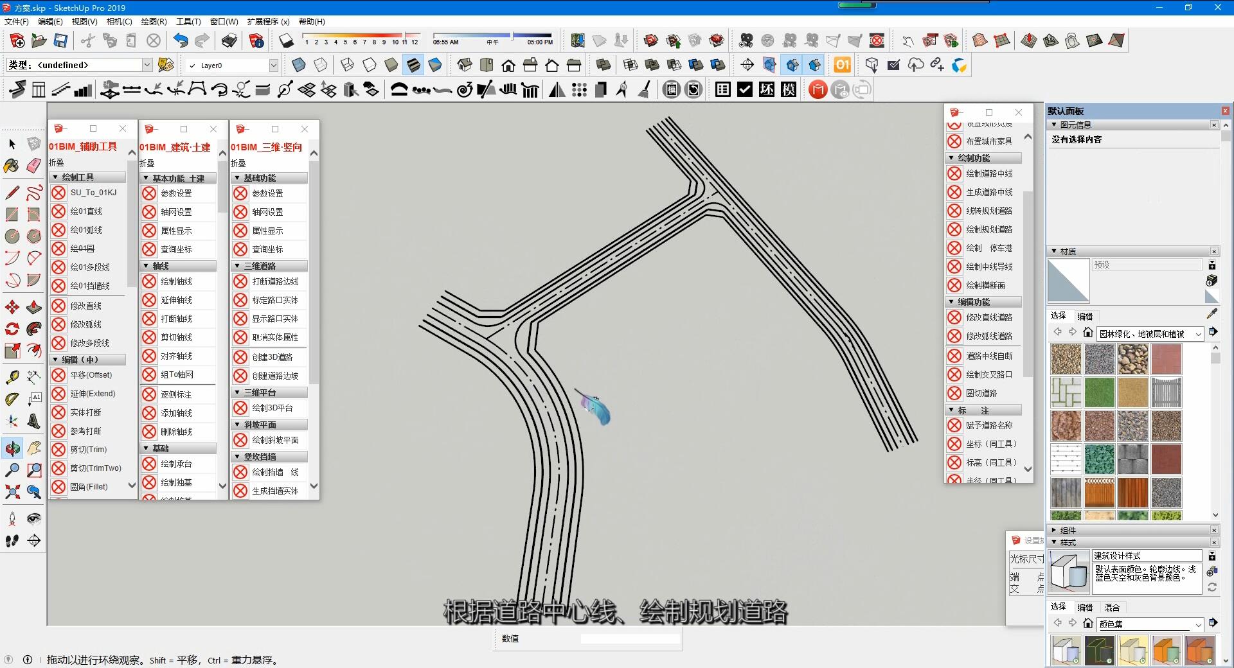Enable Monochrome face style
Viewport: 1234px width, 668px height.
[435, 65]
